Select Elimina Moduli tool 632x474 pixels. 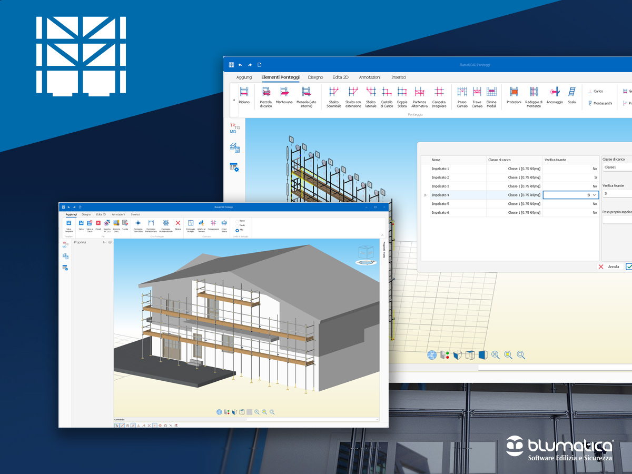pos(491,97)
